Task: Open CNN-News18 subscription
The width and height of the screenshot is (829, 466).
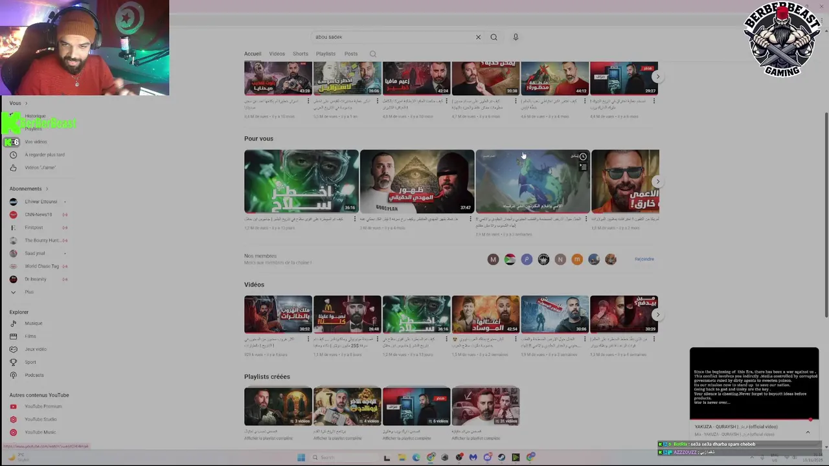Action: tap(39, 214)
